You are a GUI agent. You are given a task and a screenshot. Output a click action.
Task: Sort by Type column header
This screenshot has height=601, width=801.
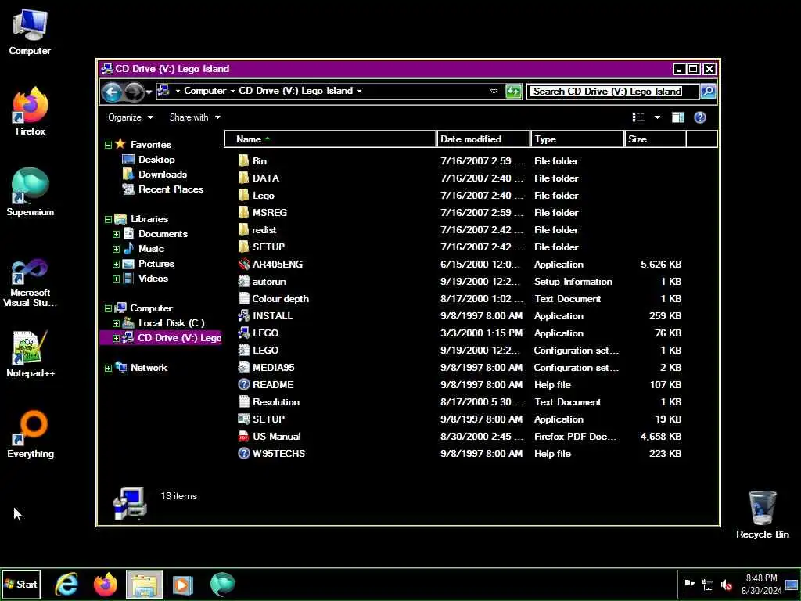[577, 139]
